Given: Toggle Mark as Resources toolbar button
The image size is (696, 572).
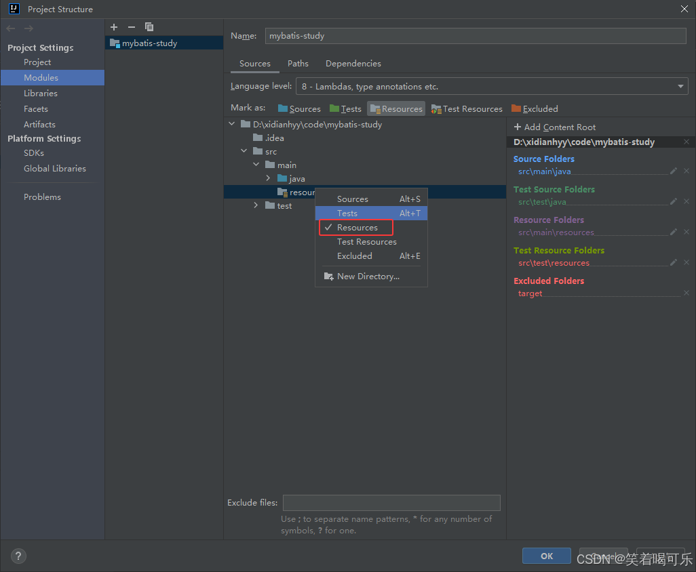Looking at the screenshot, I should tap(396, 108).
